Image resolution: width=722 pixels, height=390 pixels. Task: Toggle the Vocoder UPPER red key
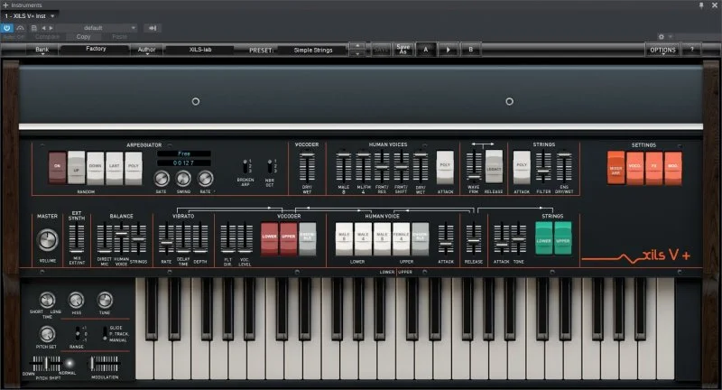(x=288, y=239)
